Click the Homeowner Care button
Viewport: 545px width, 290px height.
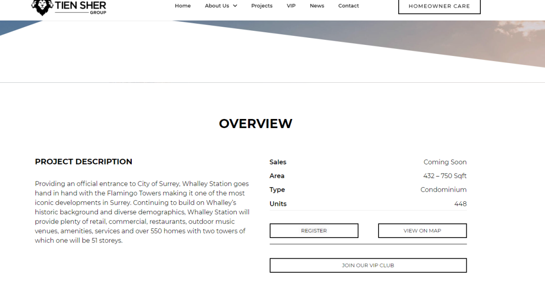440,6
